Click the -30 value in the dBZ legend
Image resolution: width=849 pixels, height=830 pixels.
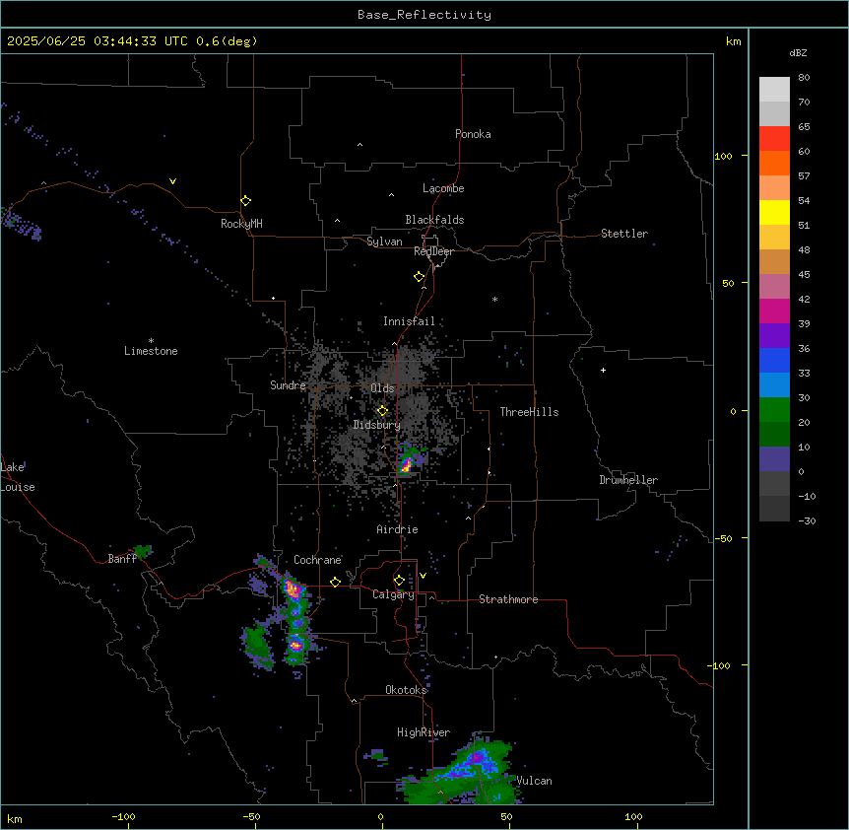click(x=807, y=521)
